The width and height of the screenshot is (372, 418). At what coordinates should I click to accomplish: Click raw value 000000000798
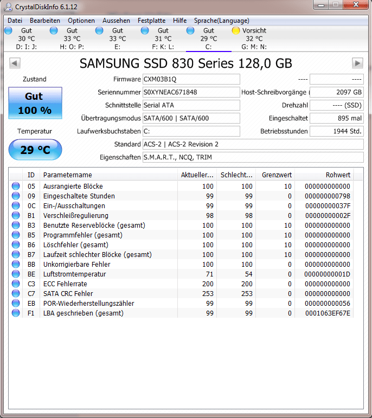point(328,196)
